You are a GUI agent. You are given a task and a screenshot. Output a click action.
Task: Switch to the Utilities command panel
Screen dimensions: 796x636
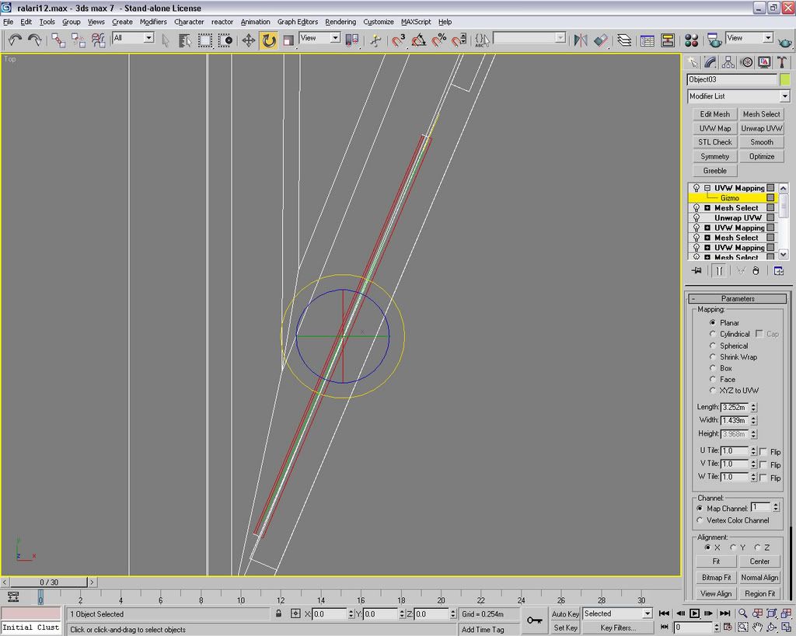click(782, 62)
